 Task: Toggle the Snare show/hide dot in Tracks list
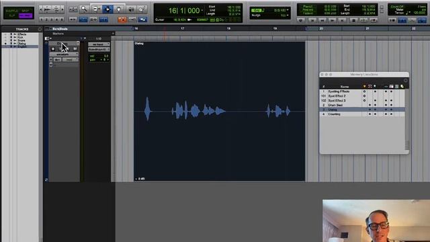5,40
